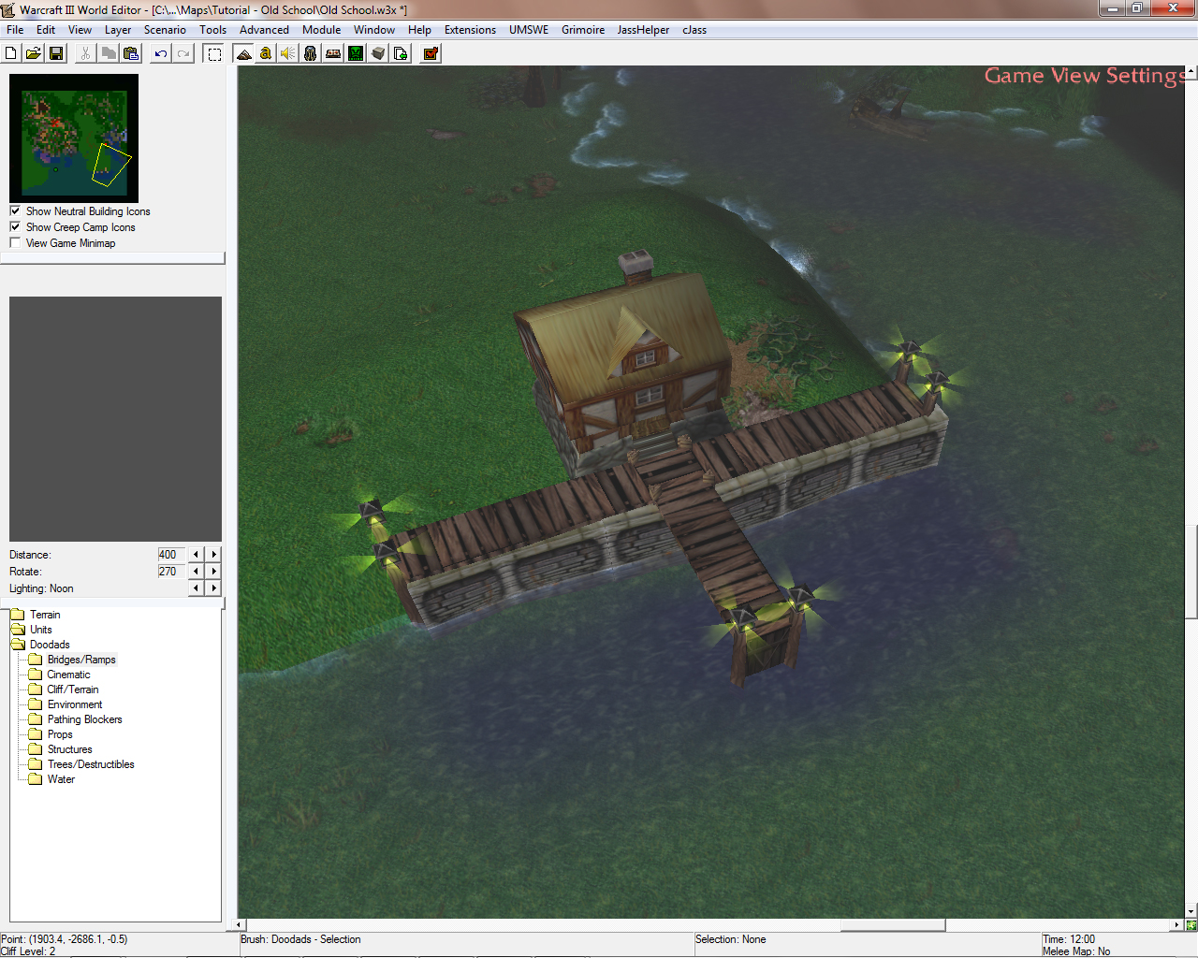Click the Cut scissors icon
1198x958 pixels.
86,53
